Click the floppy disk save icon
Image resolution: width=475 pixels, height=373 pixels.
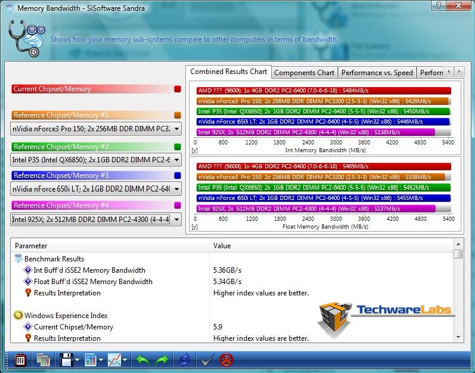tap(67, 360)
